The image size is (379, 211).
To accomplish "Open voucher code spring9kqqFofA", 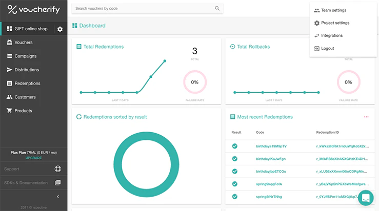I will point(269,184).
